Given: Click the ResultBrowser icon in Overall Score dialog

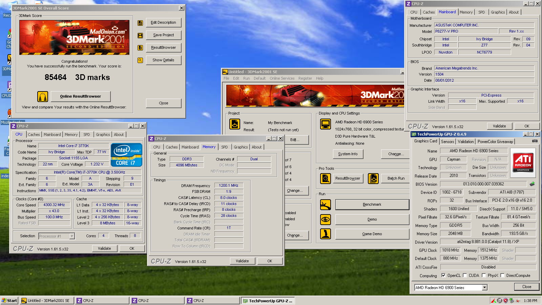Looking at the screenshot, I should [x=140, y=48].
